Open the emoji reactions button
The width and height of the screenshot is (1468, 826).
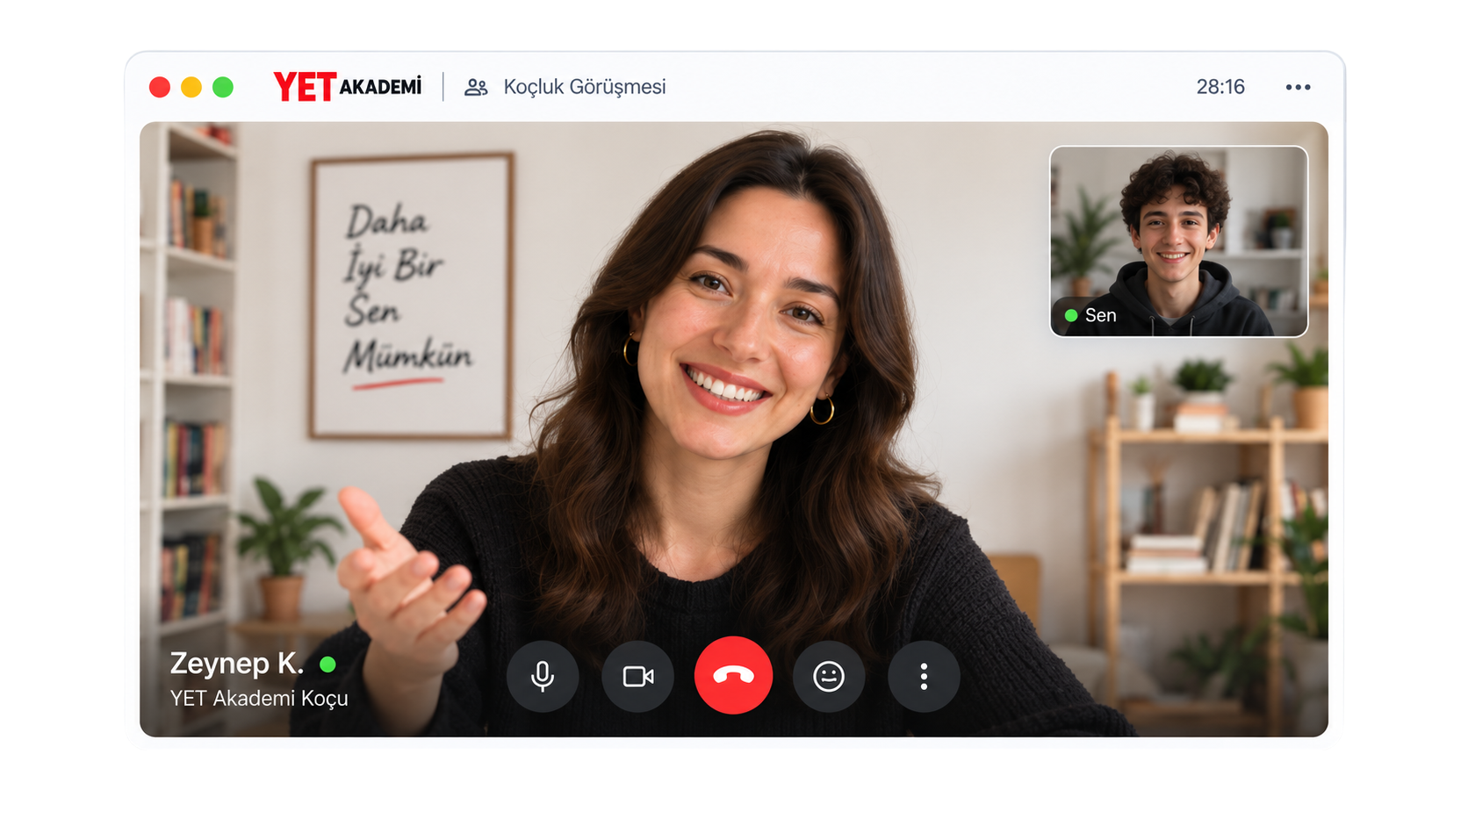point(829,676)
